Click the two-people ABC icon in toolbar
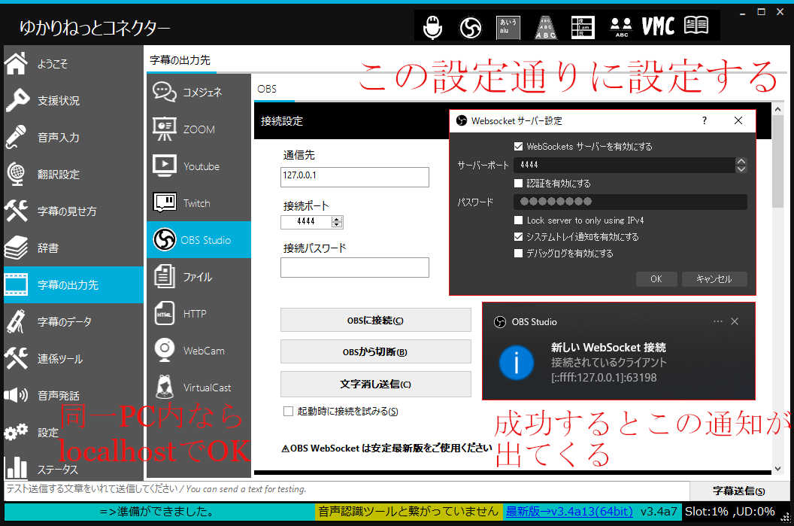Viewport: 794px width, 526px height. [621, 27]
